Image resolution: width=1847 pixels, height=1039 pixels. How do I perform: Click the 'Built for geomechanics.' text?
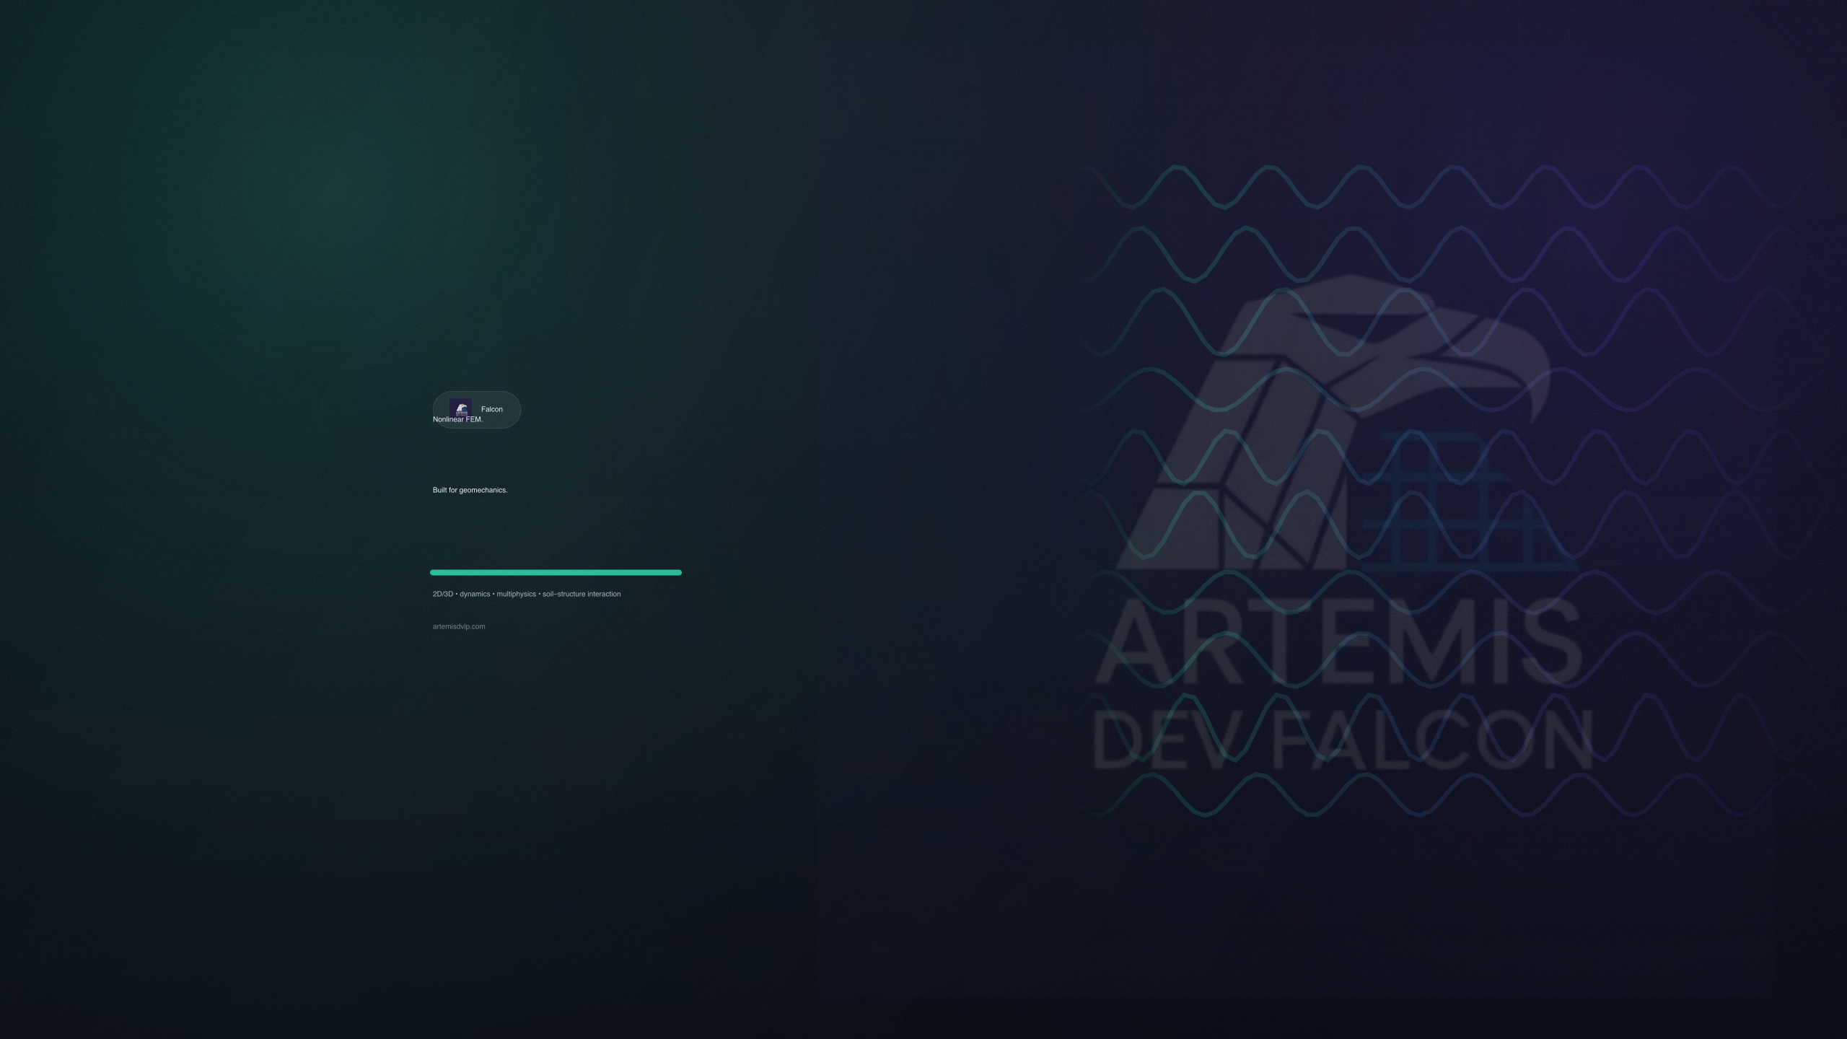pos(470,490)
